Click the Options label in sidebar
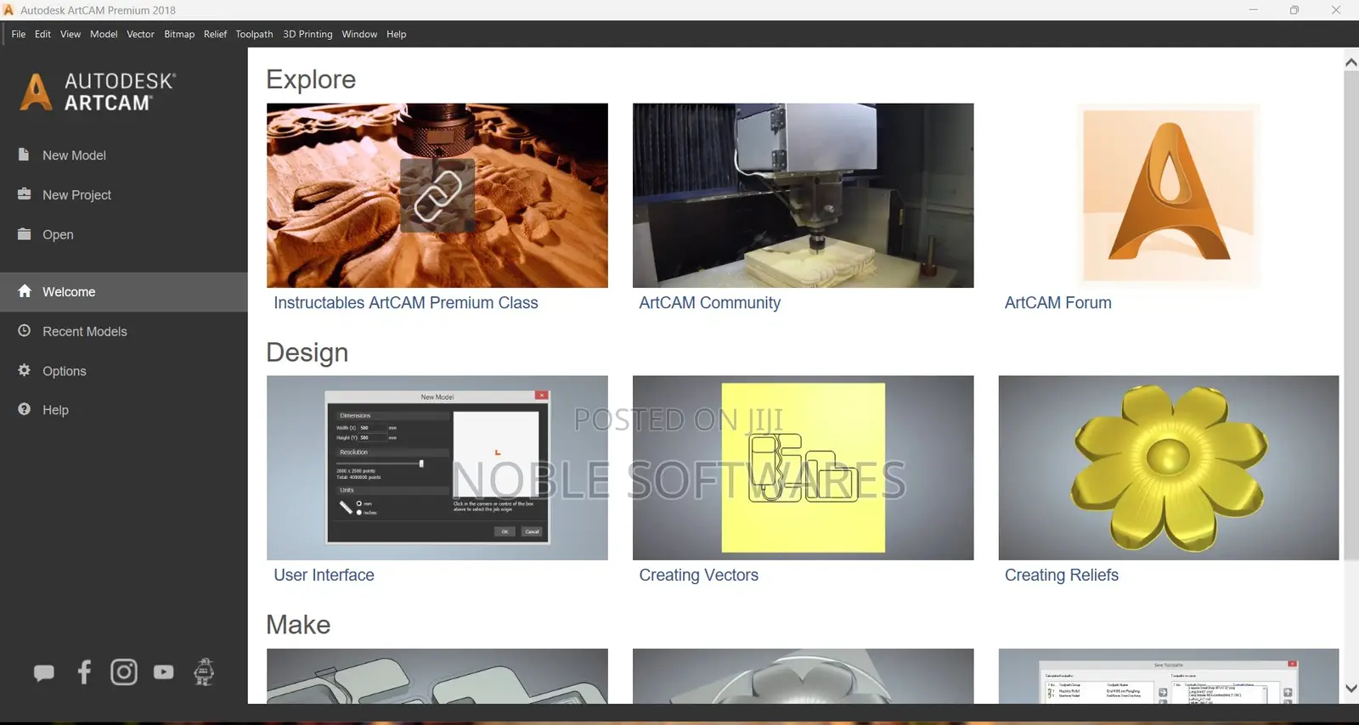The image size is (1359, 725). point(65,371)
